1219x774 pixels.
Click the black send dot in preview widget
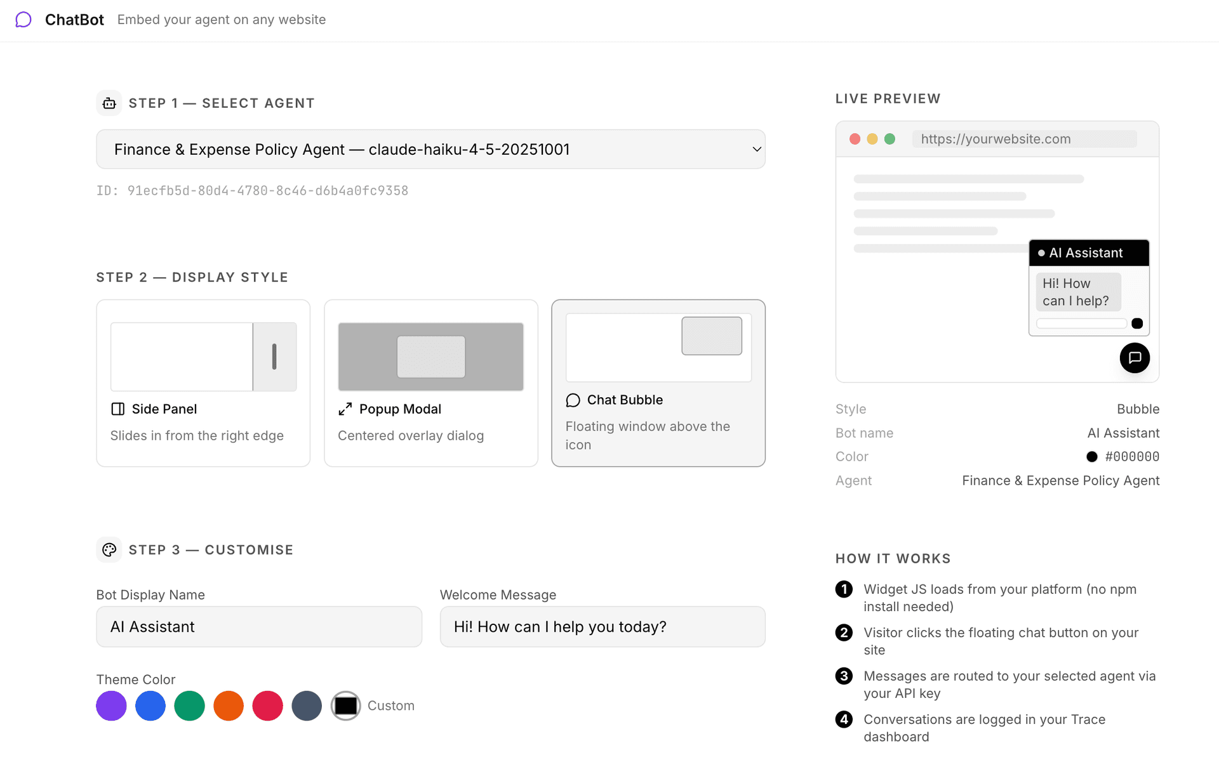[1137, 324]
